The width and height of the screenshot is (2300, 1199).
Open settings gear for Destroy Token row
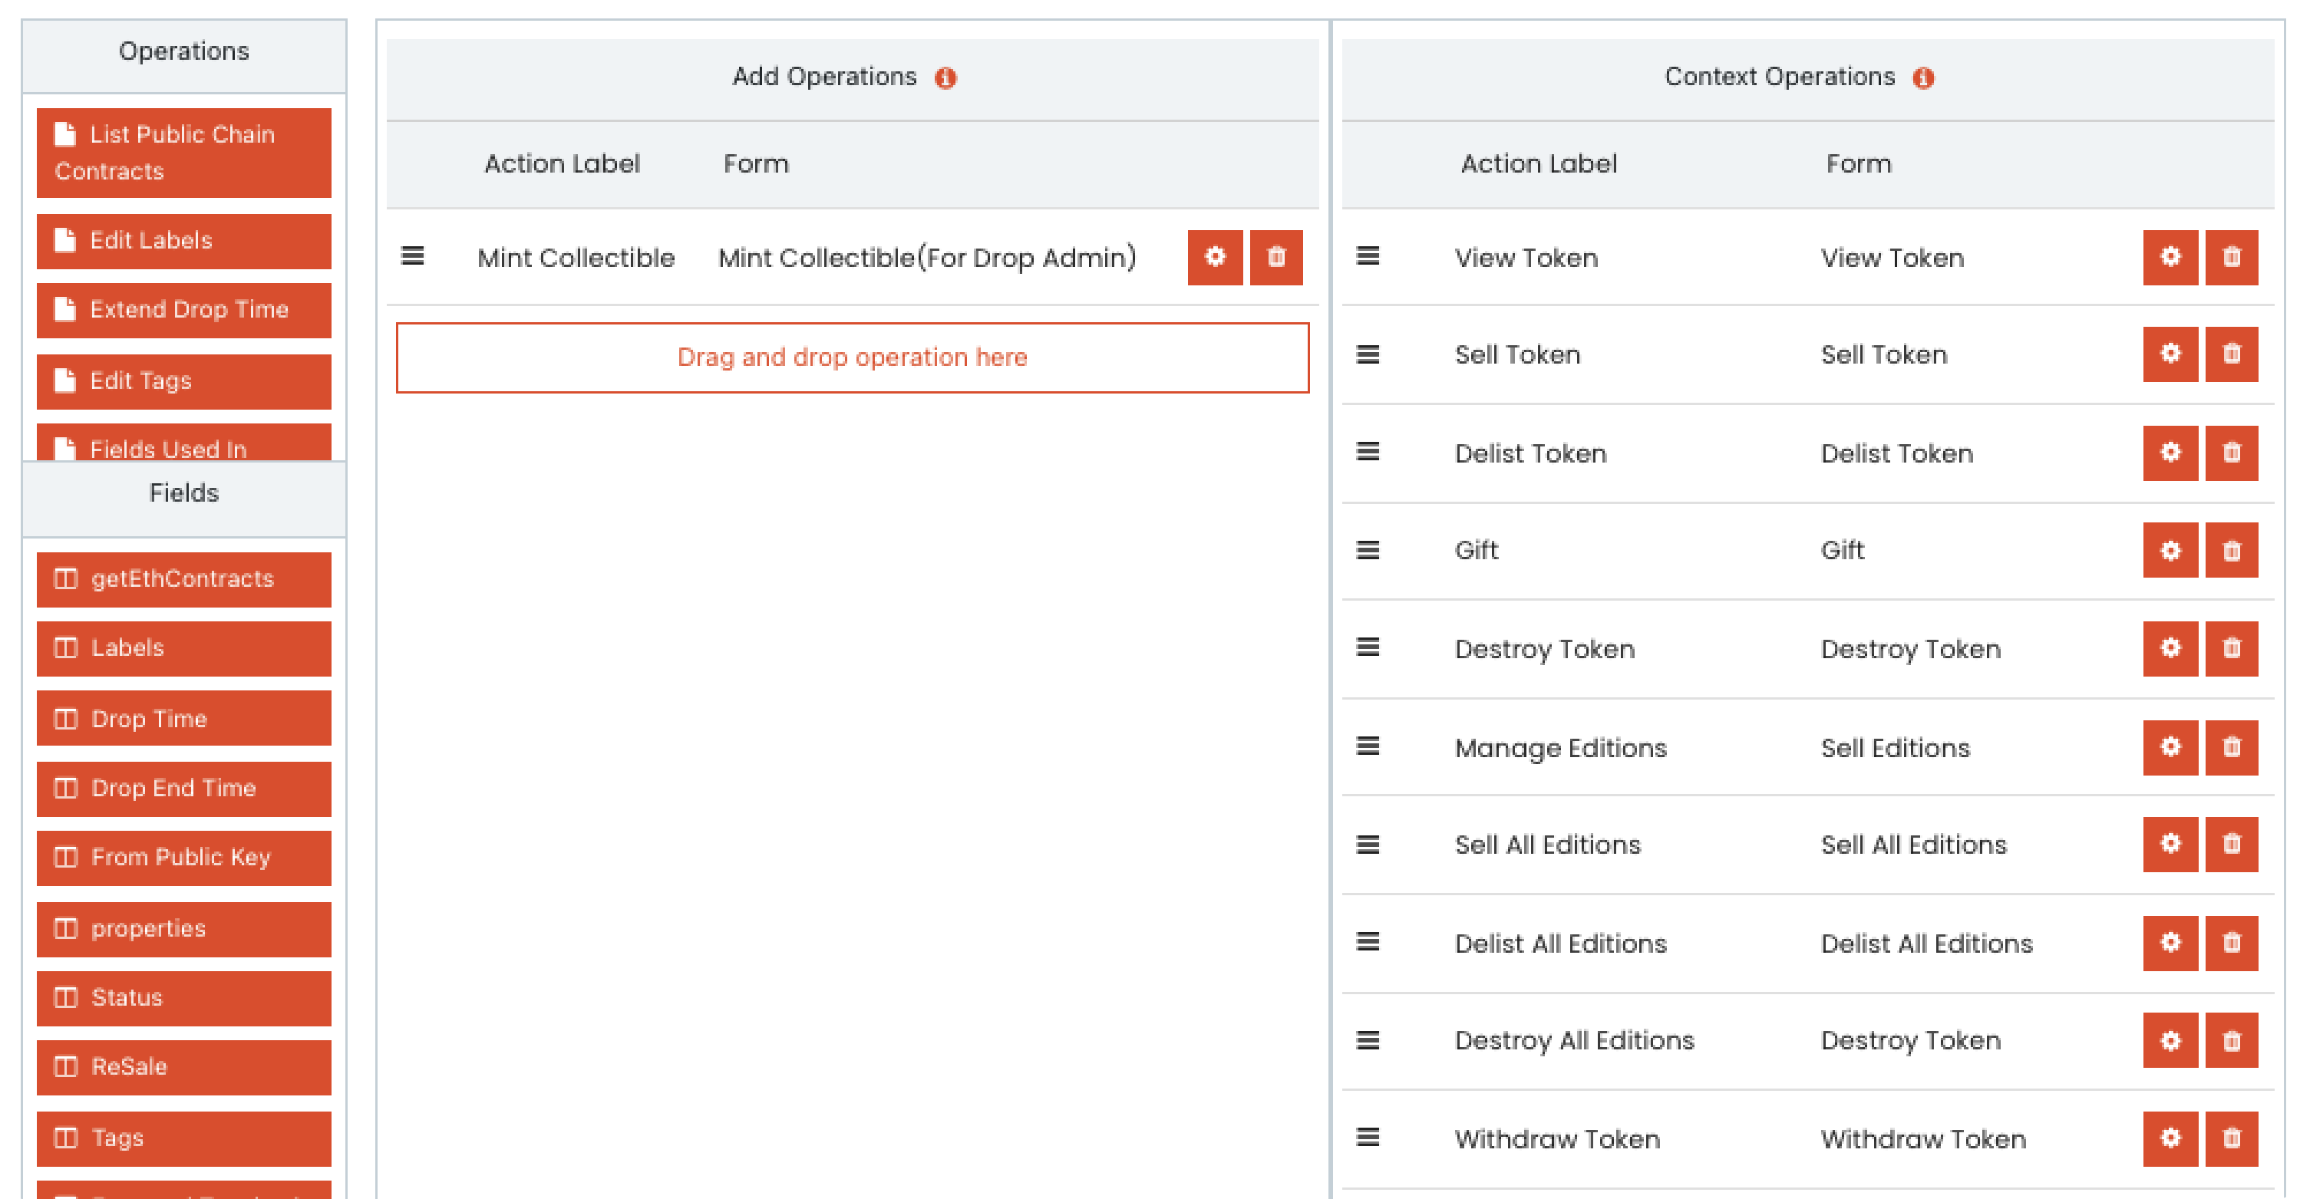(x=2170, y=648)
